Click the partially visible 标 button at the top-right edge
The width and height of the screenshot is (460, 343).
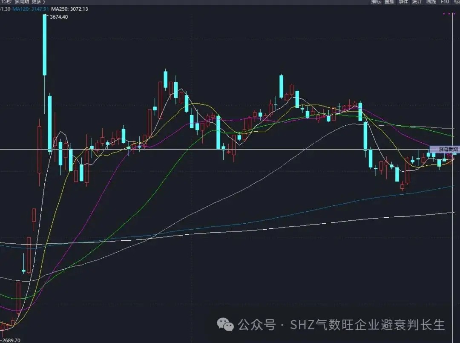point(457,2)
